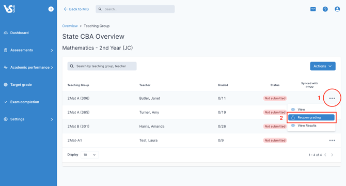346x186 pixels.
Task: Click the 2Mat-A1 teaching group cell
Action: tap(74, 141)
